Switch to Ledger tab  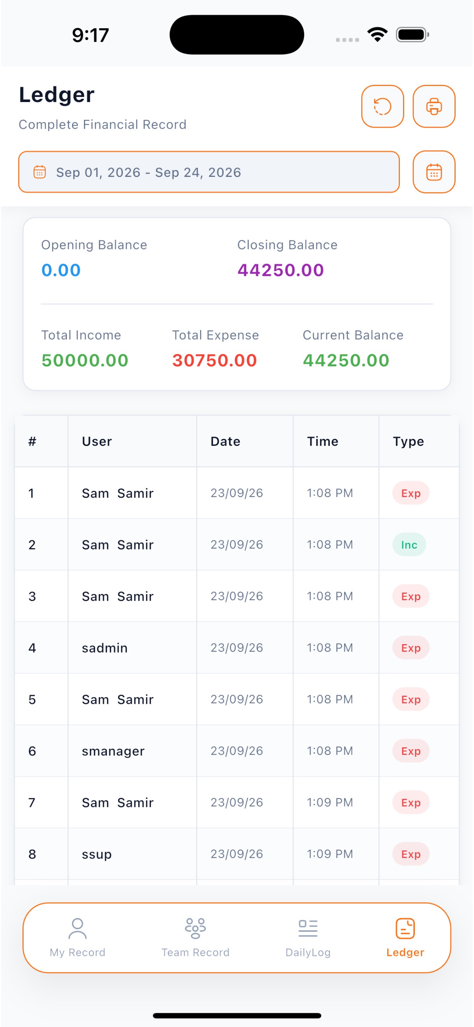[405, 937]
